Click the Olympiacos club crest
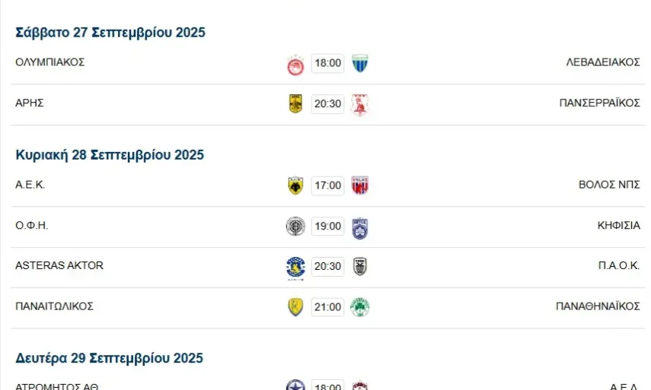Screen dimensions: 651x390 coord(295,64)
